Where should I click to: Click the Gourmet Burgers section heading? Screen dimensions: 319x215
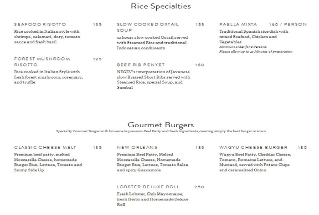(161, 125)
